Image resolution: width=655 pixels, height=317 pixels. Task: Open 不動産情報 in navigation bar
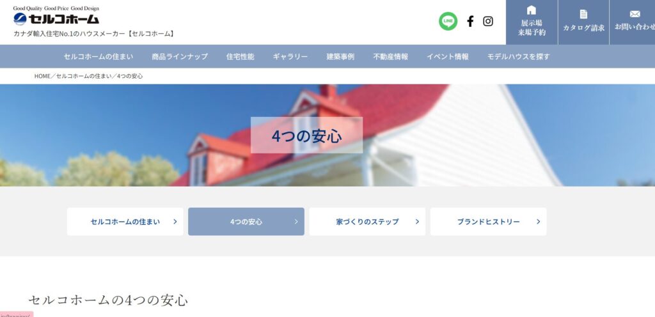391,57
